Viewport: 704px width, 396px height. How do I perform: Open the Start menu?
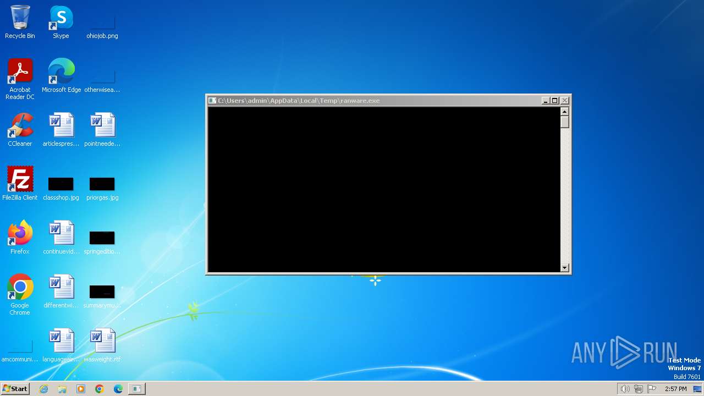[15, 389]
